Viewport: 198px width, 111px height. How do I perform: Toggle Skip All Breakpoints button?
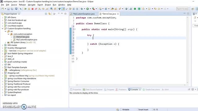tap(21, 9)
